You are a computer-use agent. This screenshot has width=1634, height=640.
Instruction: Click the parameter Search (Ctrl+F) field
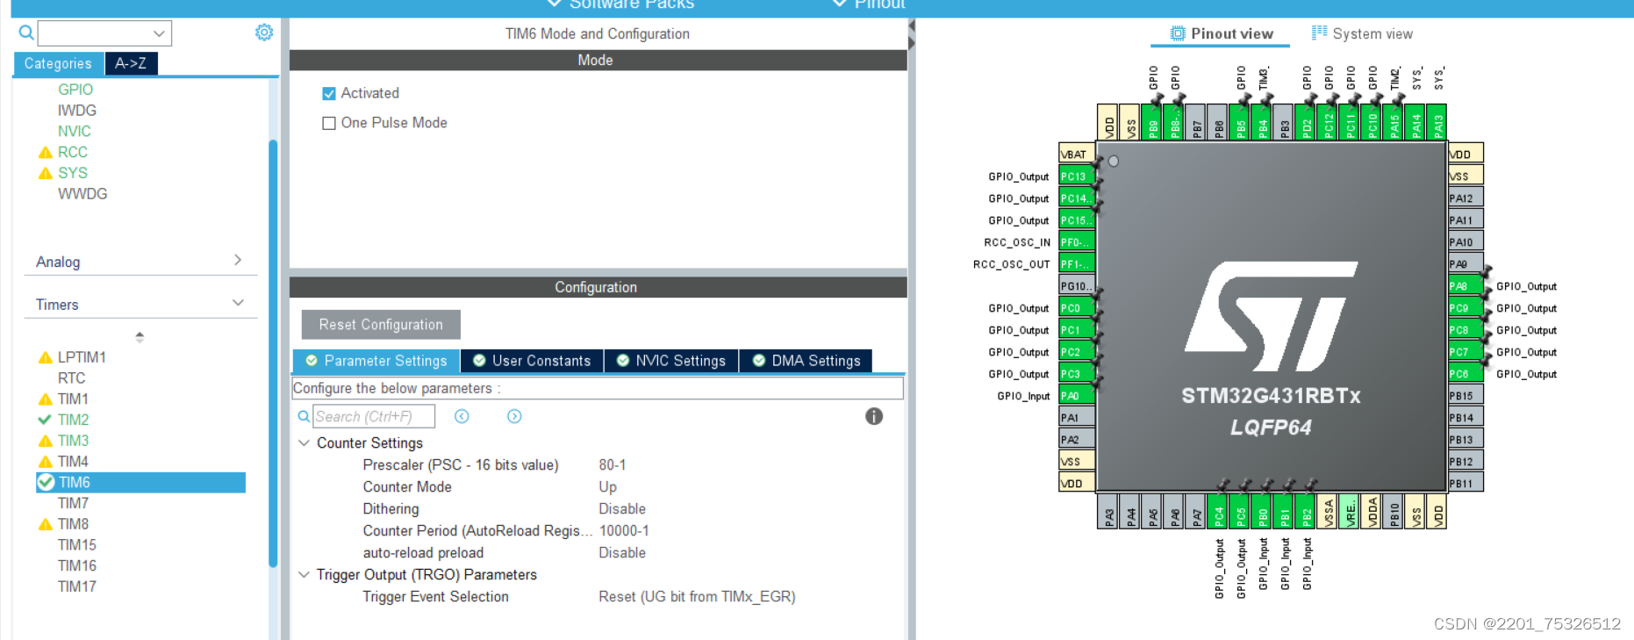click(374, 416)
